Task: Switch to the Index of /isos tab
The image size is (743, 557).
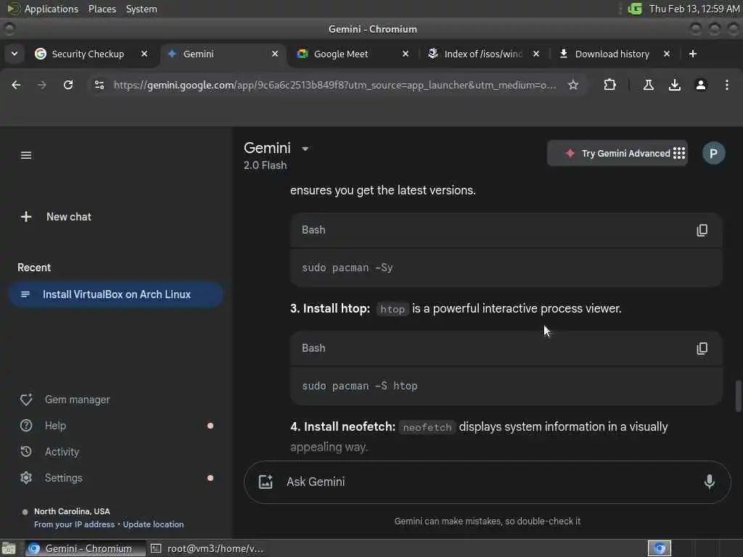Action: coord(475,54)
